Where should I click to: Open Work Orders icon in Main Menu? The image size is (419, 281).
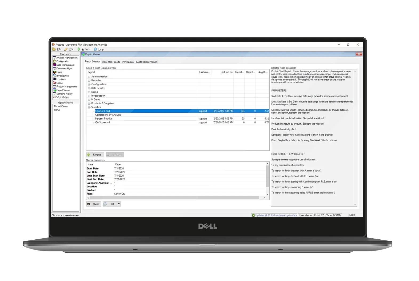coord(54,97)
